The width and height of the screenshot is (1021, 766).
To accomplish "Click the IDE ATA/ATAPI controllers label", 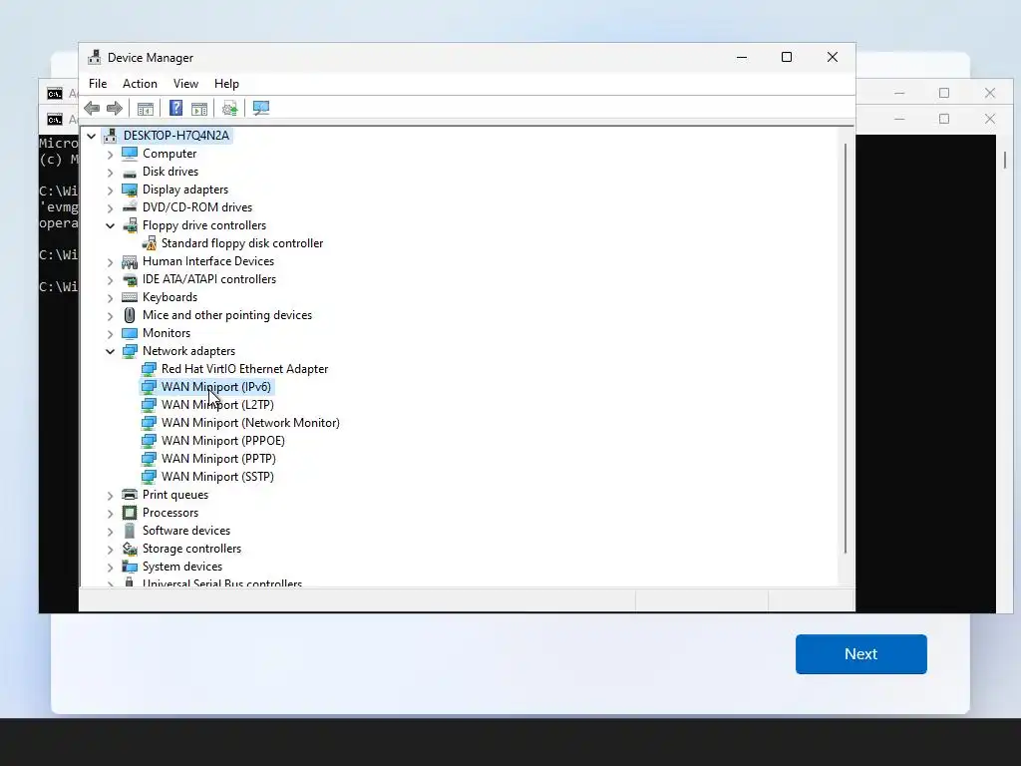I will pyautogui.click(x=209, y=279).
